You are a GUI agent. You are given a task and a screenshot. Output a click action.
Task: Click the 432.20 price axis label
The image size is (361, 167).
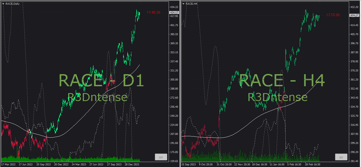354,7
